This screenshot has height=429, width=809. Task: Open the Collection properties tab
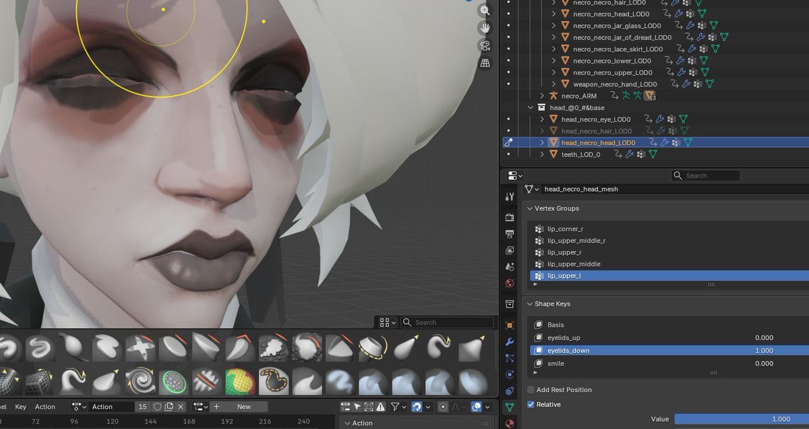tap(510, 304)
